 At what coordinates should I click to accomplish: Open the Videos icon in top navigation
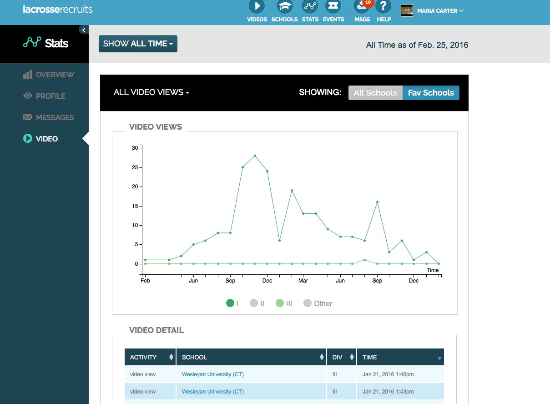(x=257, y=6)
